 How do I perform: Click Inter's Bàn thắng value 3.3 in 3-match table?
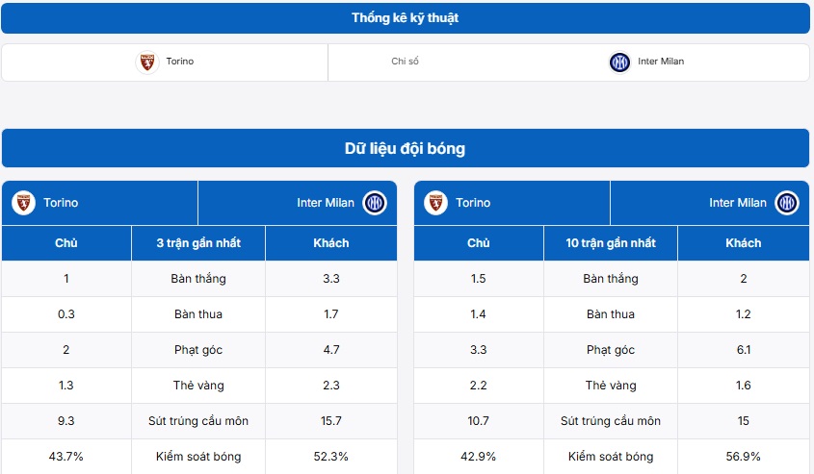(331, 279)
